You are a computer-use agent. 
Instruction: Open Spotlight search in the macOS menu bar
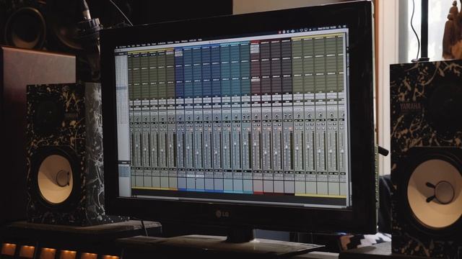tap(339, 27)
